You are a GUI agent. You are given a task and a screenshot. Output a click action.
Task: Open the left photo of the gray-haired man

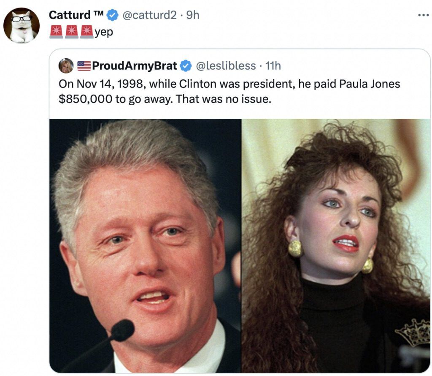(145, 245)
